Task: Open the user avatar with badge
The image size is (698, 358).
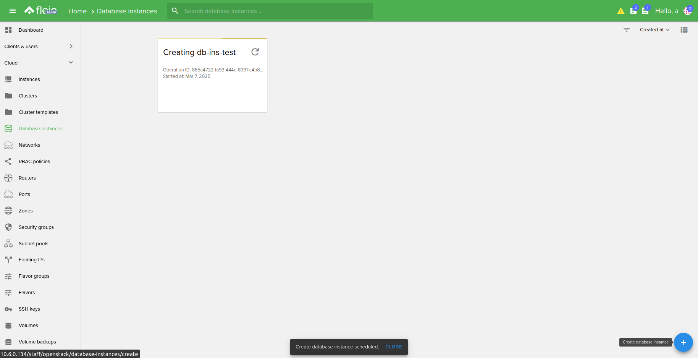Action: pos(687,11)
